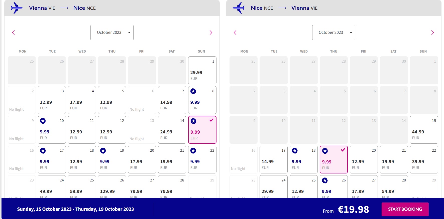Screen dimensions: 444x219
Task: Click the Vienna to Nice airplane icon
Action: [17, 8]
